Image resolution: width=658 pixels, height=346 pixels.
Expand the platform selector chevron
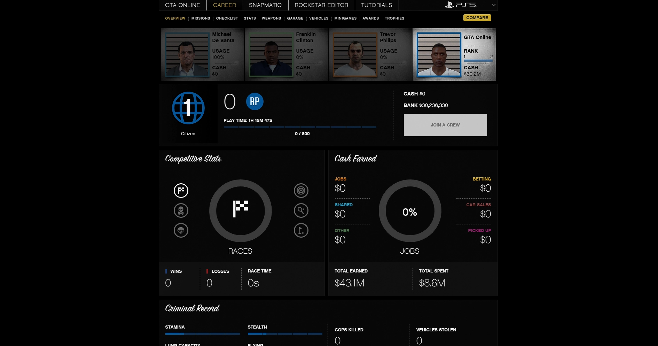[493, 5]
